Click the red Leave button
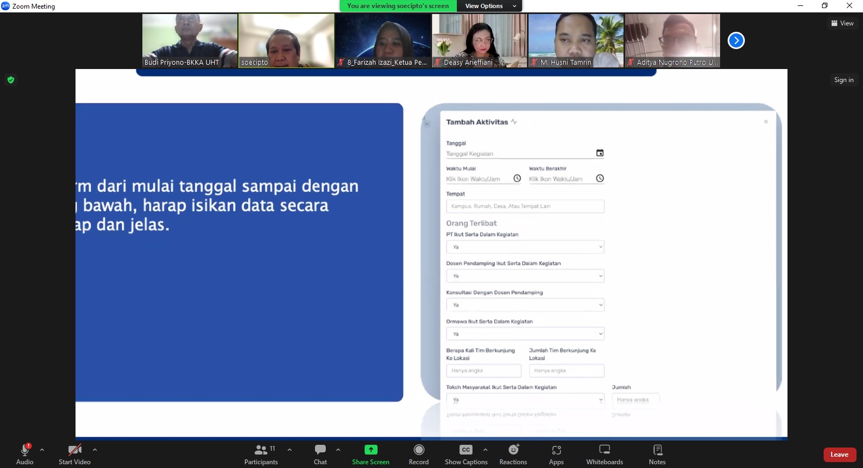 tap(839, 455)
